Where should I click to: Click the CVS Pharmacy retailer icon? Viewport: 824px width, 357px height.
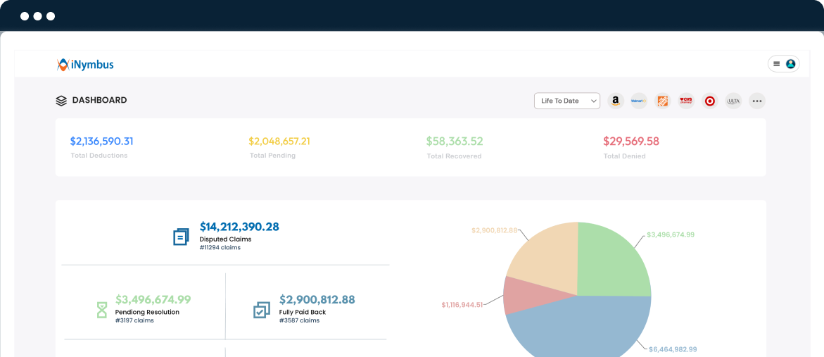point(686,101)
